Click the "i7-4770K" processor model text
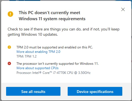132x101 pixels. tap(60, 73)
